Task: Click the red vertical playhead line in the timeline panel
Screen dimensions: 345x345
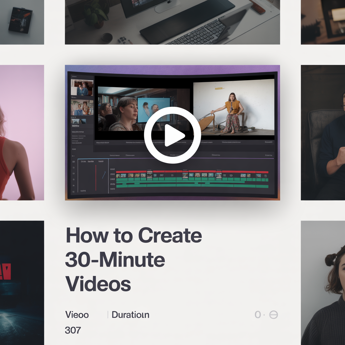Action: coord(96,178)
